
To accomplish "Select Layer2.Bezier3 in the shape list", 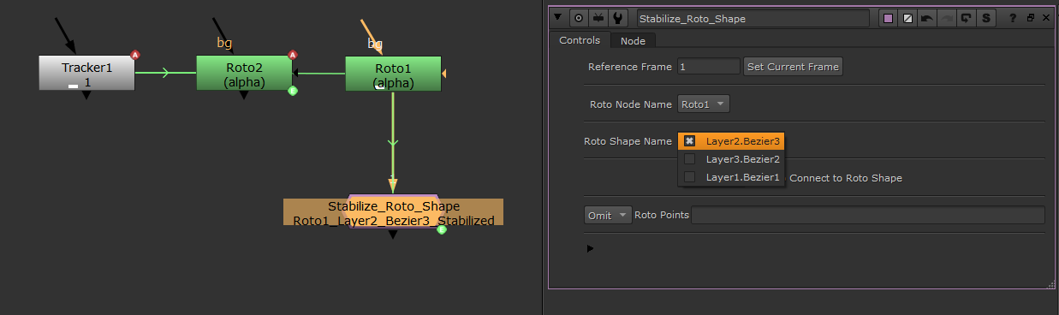I will tap(731, 141).
